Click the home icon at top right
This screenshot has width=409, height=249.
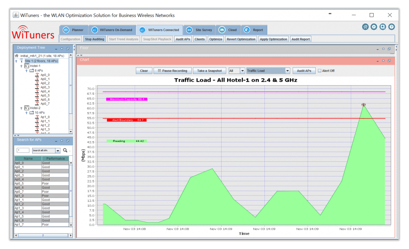pyautogui.click(x=365, y=27)
